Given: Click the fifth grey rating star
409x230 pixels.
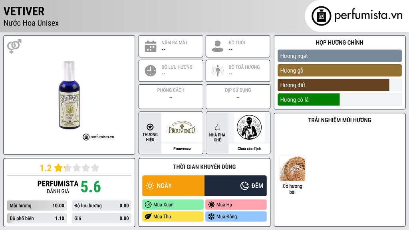Looking at the screenshot, I should point(95,168).
